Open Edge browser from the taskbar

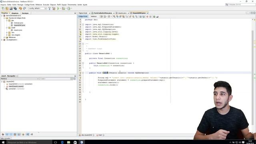(x=62, y=142)
